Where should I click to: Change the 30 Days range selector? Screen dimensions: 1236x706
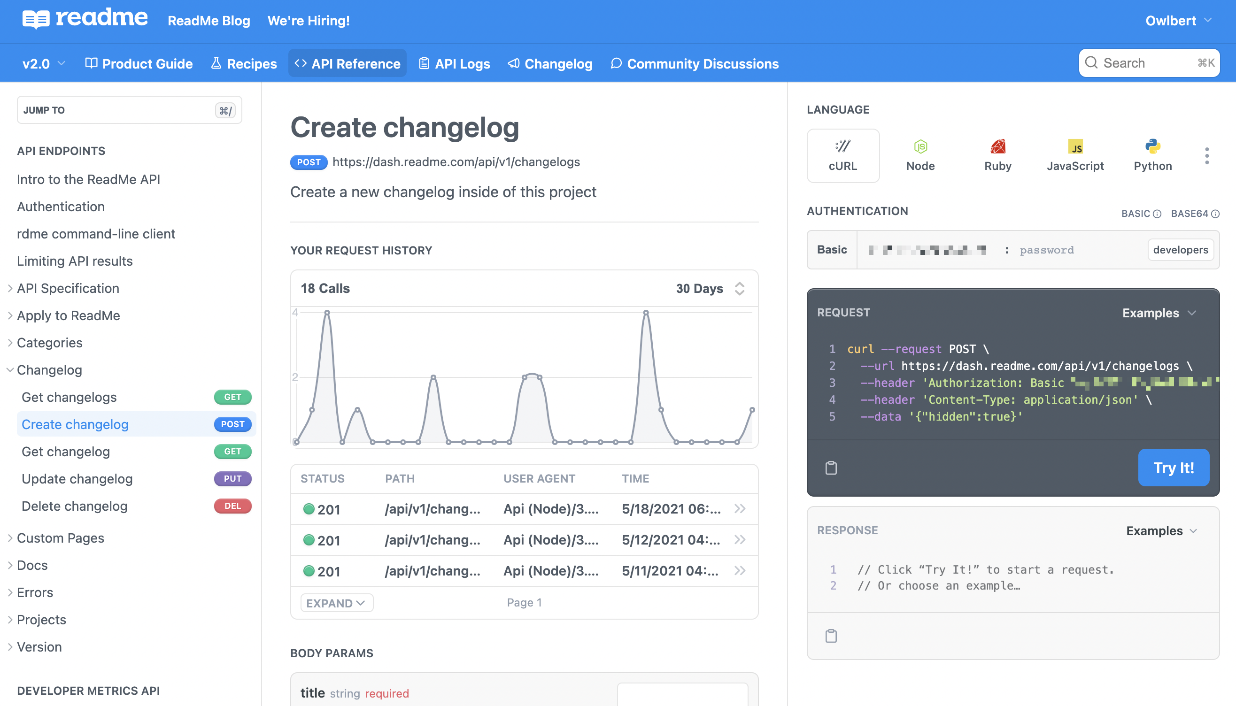click(710, 289)
